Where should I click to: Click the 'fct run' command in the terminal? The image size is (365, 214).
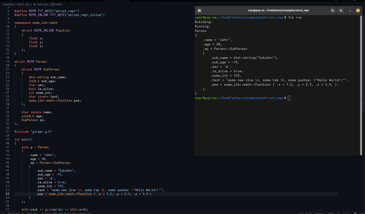295,17
